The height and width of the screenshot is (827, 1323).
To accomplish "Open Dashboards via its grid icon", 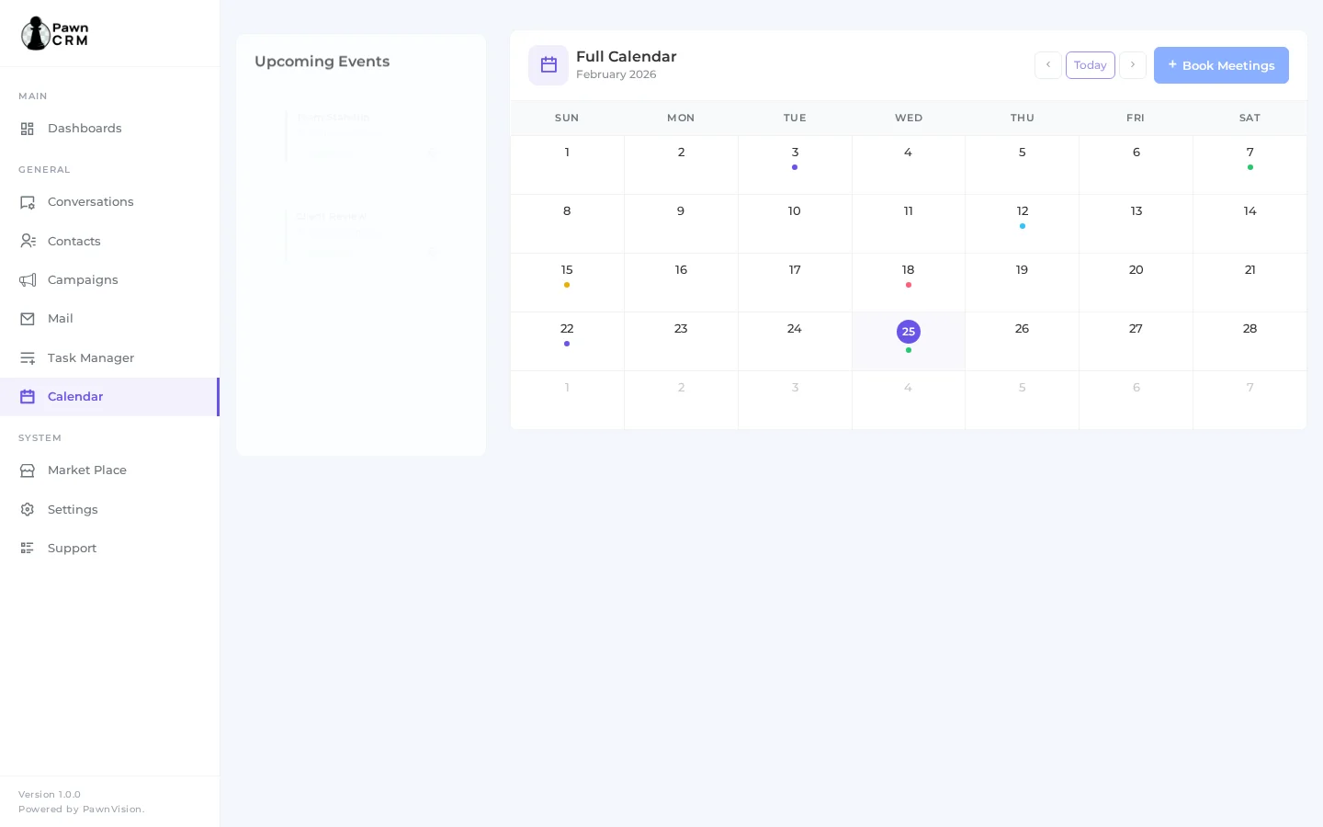I will click(x=28, y=129).
